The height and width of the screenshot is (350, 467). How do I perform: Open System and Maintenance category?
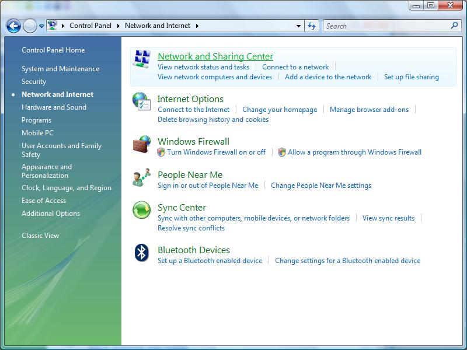tap(61, 69)
